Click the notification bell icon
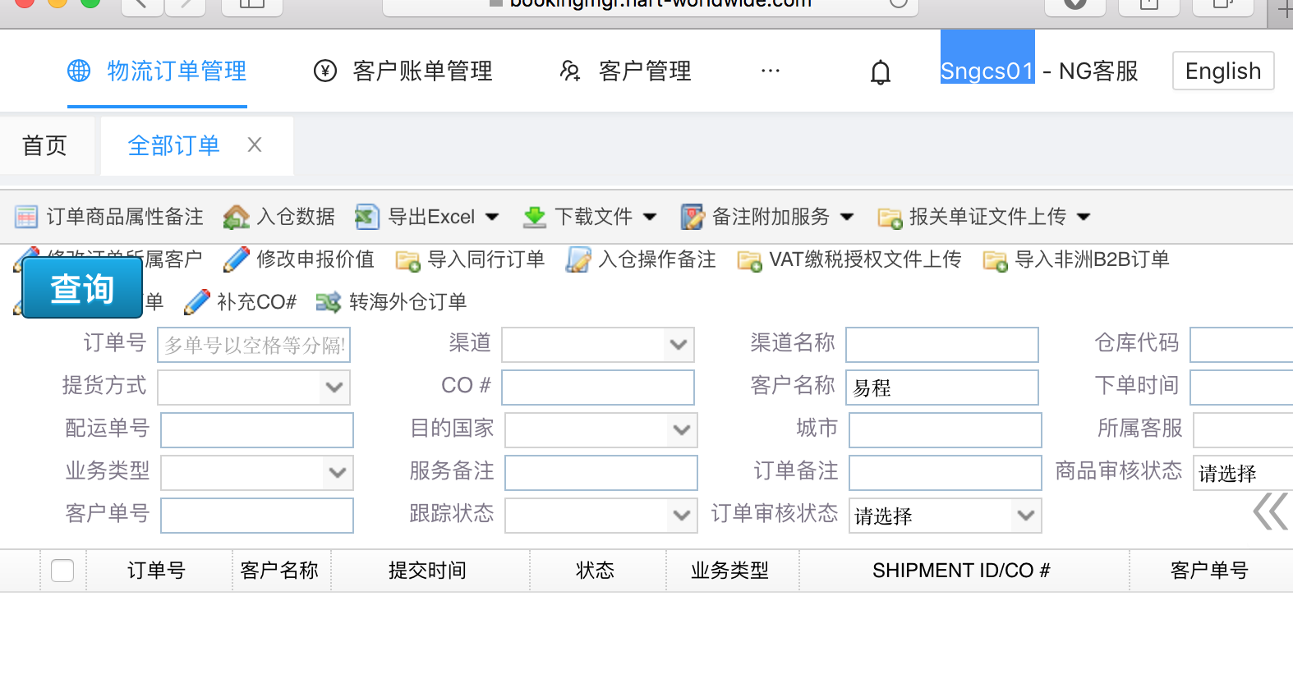Viewport: 1293px width, 688px height. [880, 72]
